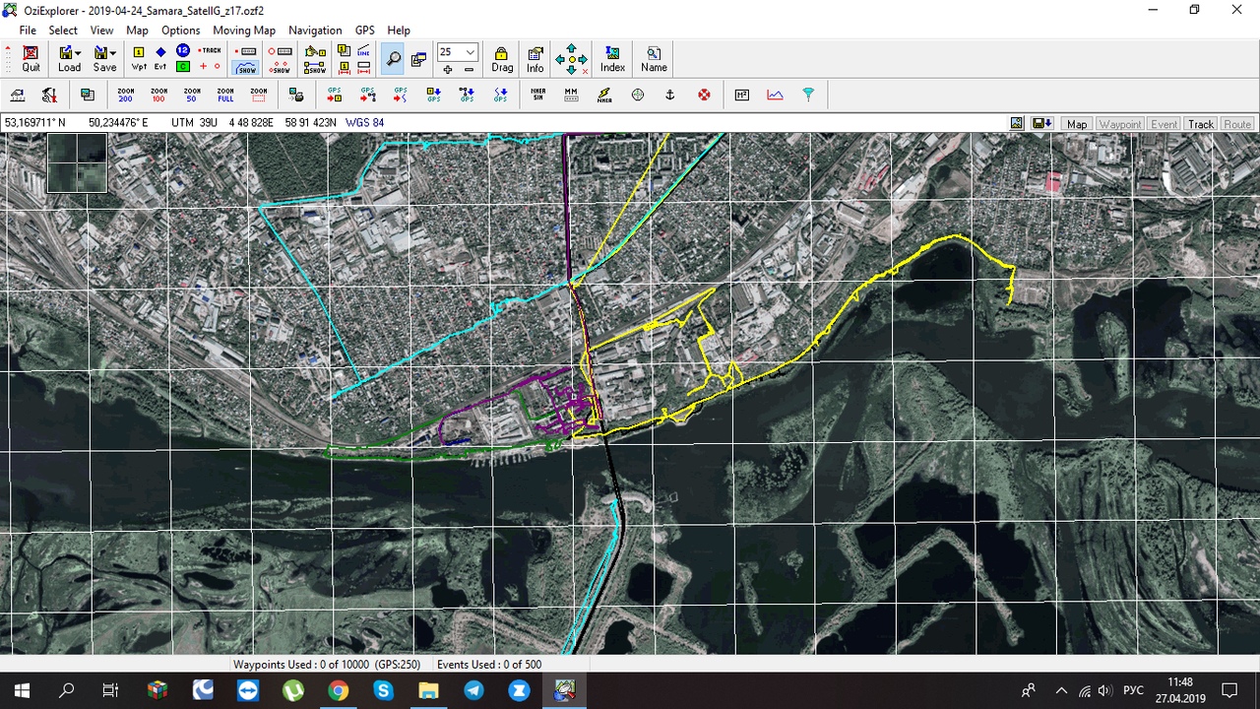Screen dimensions: 1260x709
Task: Click the zoom minus button
Action: point(469,69)
